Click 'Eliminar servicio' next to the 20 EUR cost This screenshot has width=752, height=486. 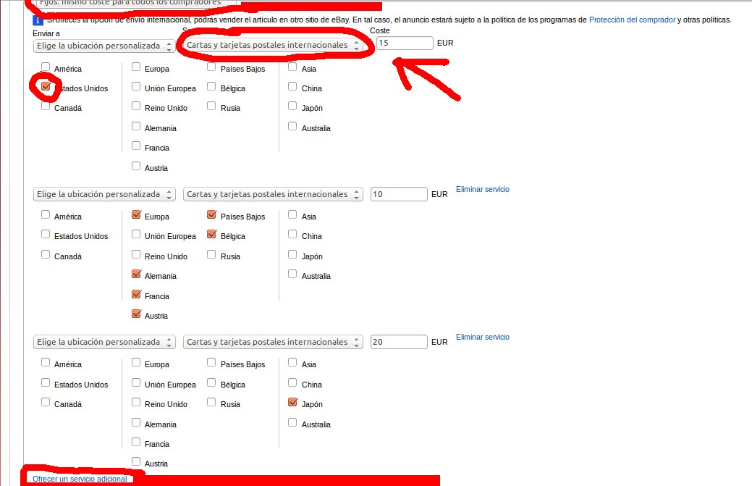click(482, 337)
